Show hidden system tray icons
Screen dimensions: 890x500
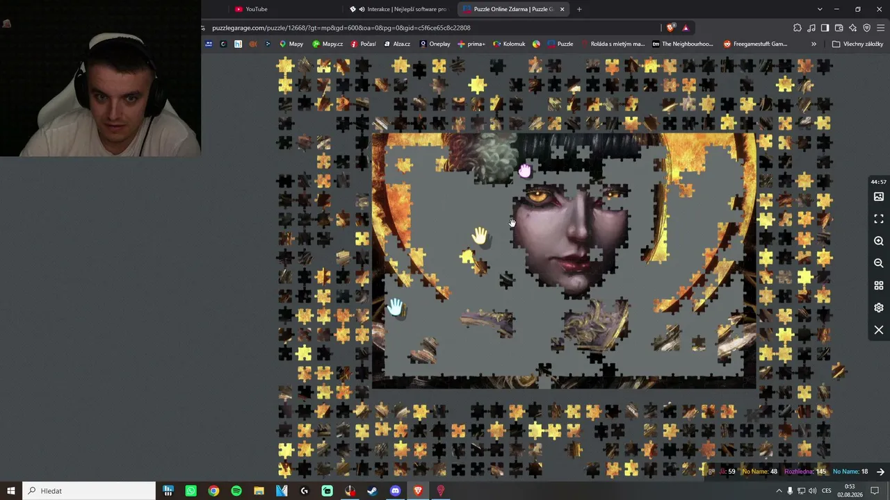tap(779, 491)
